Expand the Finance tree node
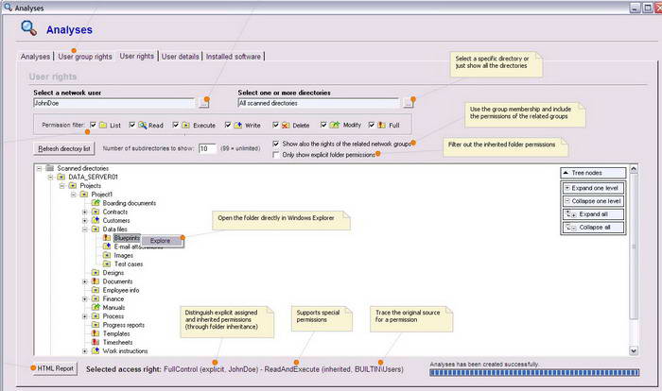This screenshot has width=662, height=391. pyautogui.click(x=84, y=298)
